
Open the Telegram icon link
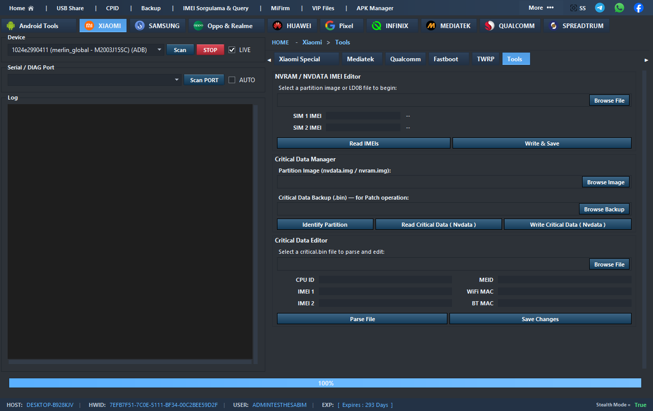coord(600,8)
